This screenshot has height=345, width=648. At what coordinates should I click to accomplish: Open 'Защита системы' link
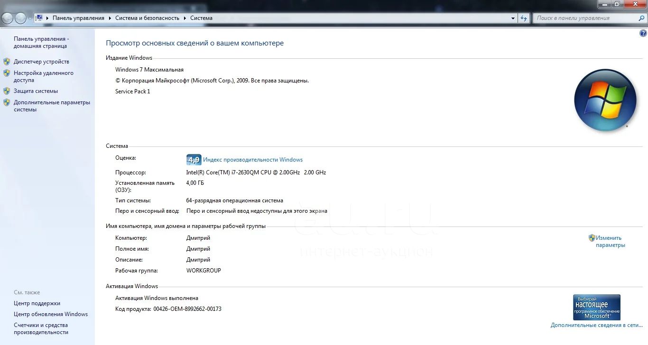36,91
